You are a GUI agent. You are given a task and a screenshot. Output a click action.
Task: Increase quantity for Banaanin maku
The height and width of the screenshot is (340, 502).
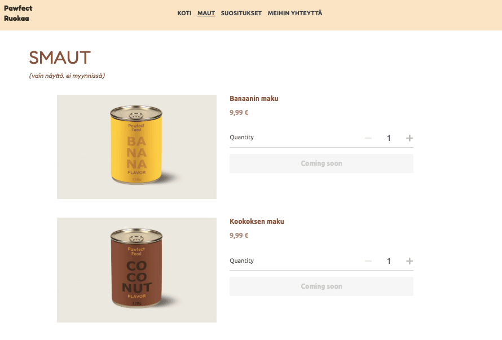409,138
